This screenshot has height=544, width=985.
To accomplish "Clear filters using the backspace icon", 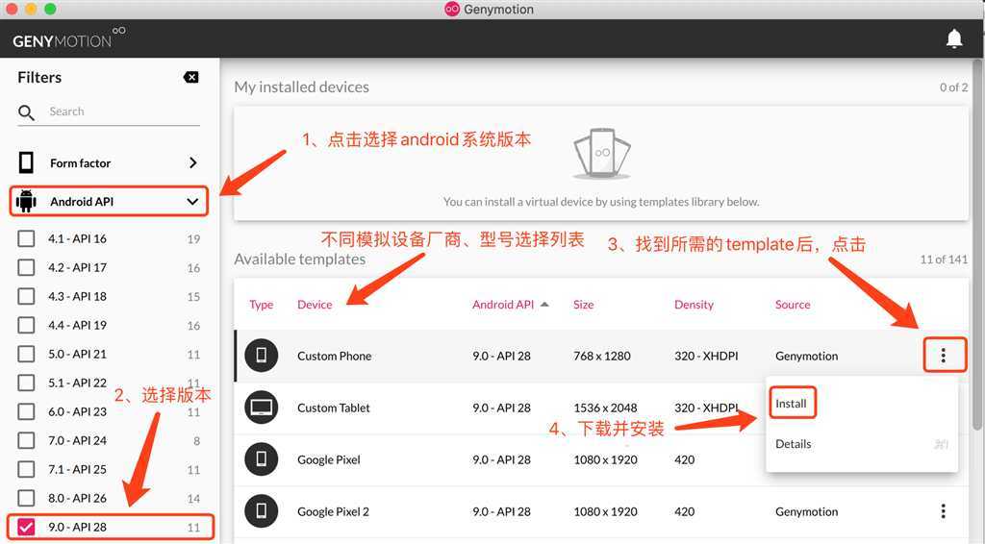I will click(191, 77).
